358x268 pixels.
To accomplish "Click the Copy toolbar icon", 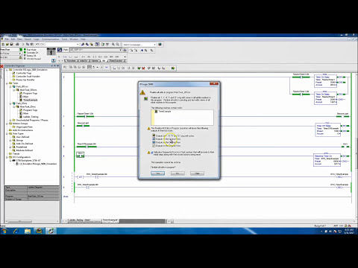I will pyautogui.click(x=28, y=44).
